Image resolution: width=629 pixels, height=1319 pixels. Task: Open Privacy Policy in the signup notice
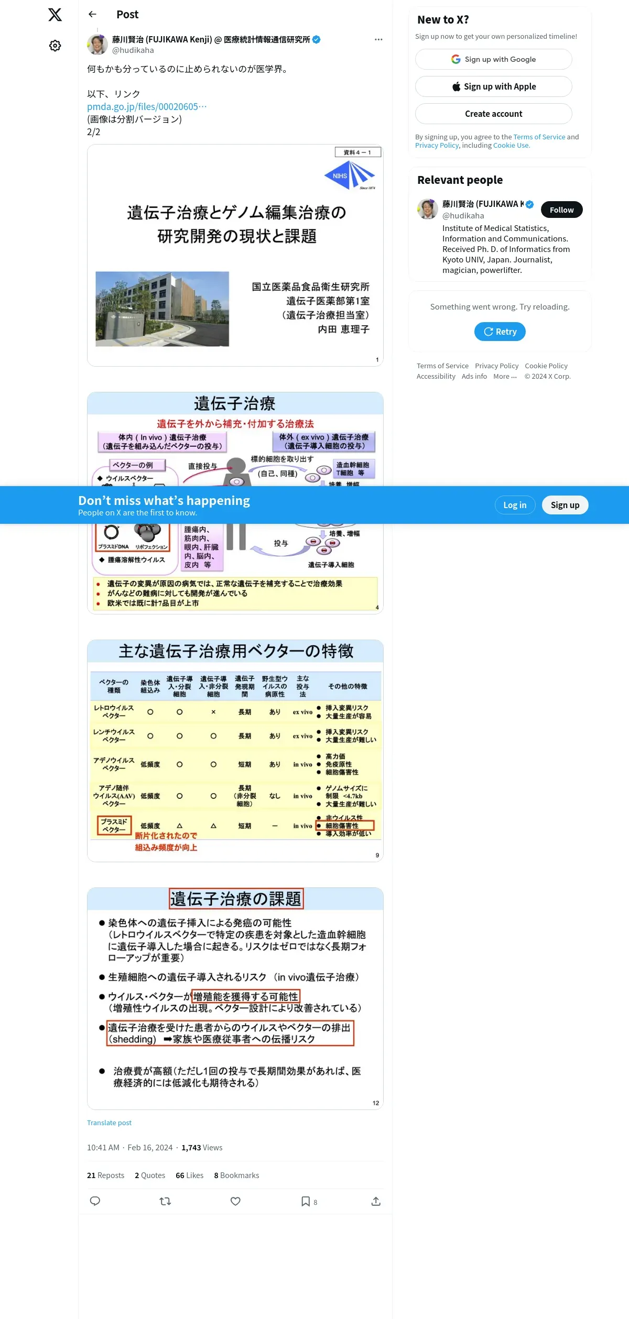click(437, 146)
